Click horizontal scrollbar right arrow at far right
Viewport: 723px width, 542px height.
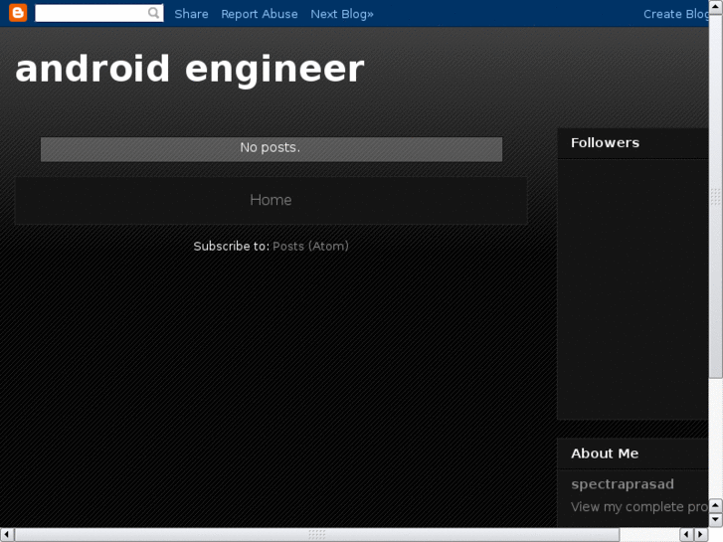(701, 535)
